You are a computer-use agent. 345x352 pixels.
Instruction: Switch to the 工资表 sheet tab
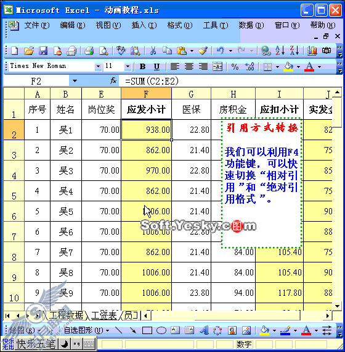click(104, 316)
